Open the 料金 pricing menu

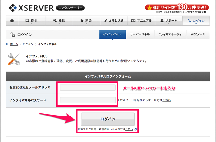86,21
